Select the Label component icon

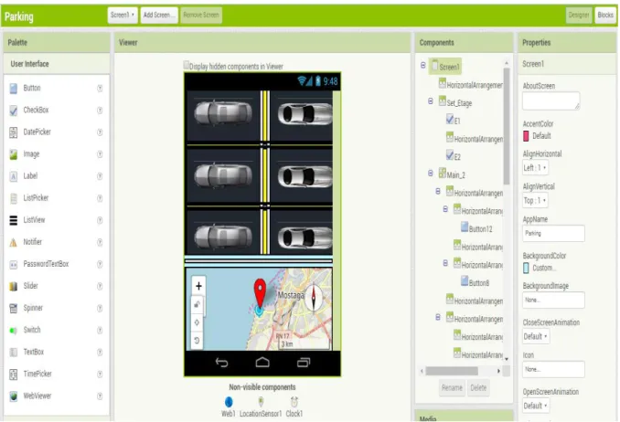14,176
